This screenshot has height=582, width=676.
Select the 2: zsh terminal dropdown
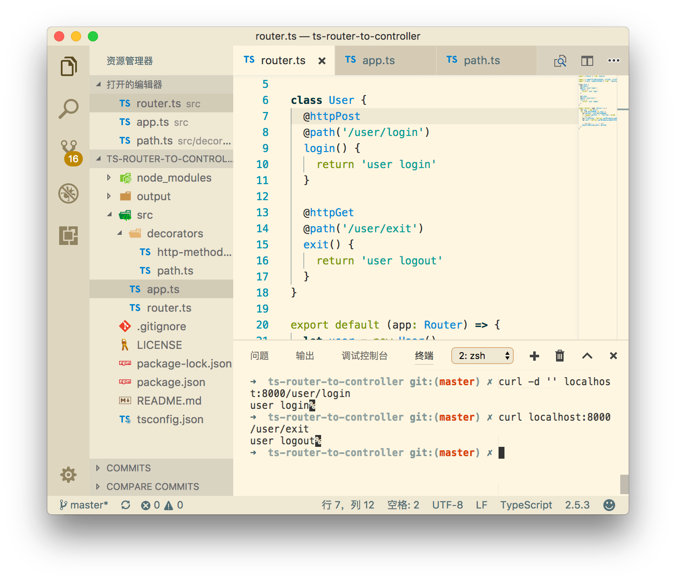point(482,356)
